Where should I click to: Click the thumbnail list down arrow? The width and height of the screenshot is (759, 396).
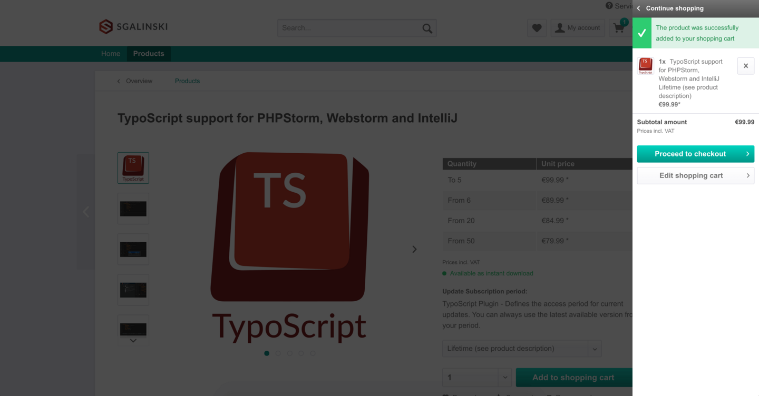click(x=133, y=341)
